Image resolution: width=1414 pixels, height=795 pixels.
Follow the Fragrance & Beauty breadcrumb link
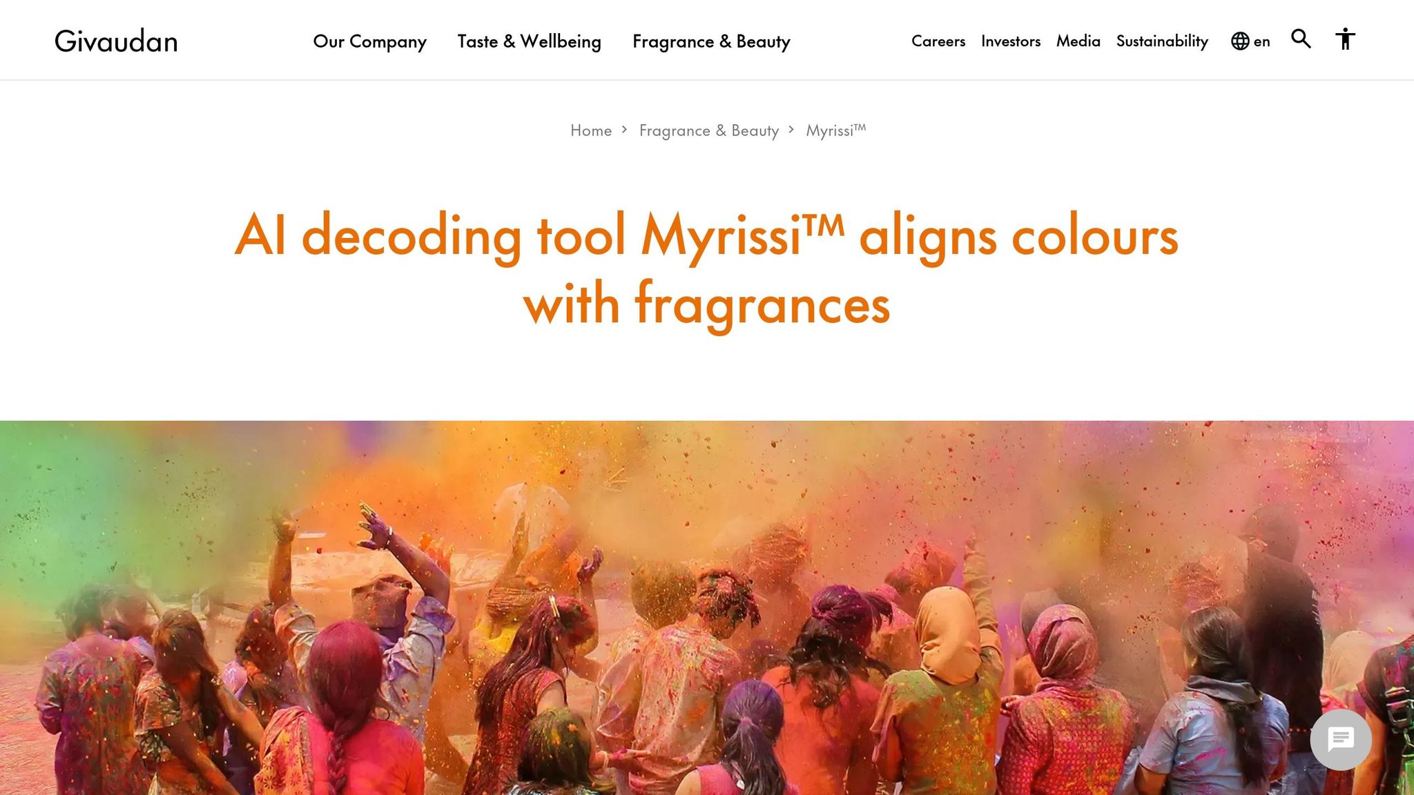tap(709, 130)
